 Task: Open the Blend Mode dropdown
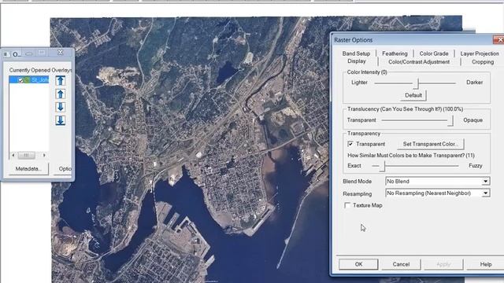(485, 182)
